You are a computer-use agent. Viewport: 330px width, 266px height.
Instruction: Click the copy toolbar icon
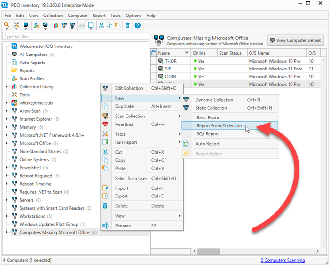[x=110, y=26]
